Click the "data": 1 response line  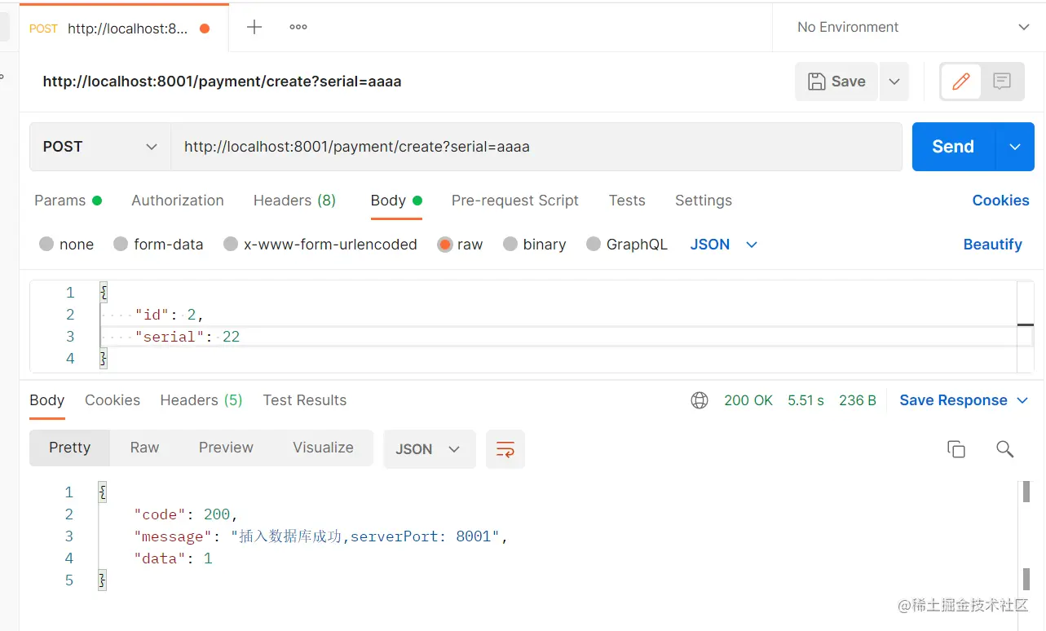[x=174, y=558]
